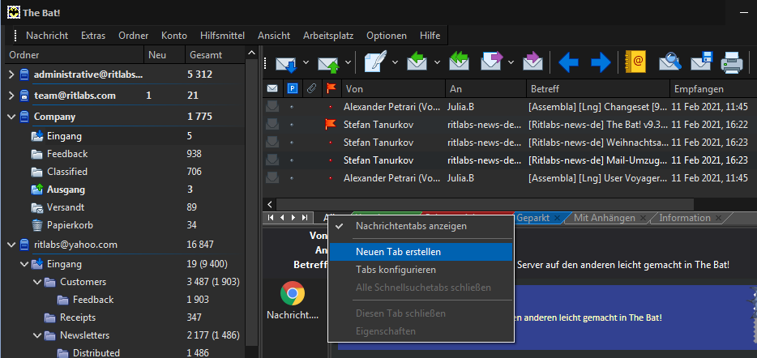This screenshot has height=358, width=757.
Task: Sort by parked column P icon
Action: 292,89
